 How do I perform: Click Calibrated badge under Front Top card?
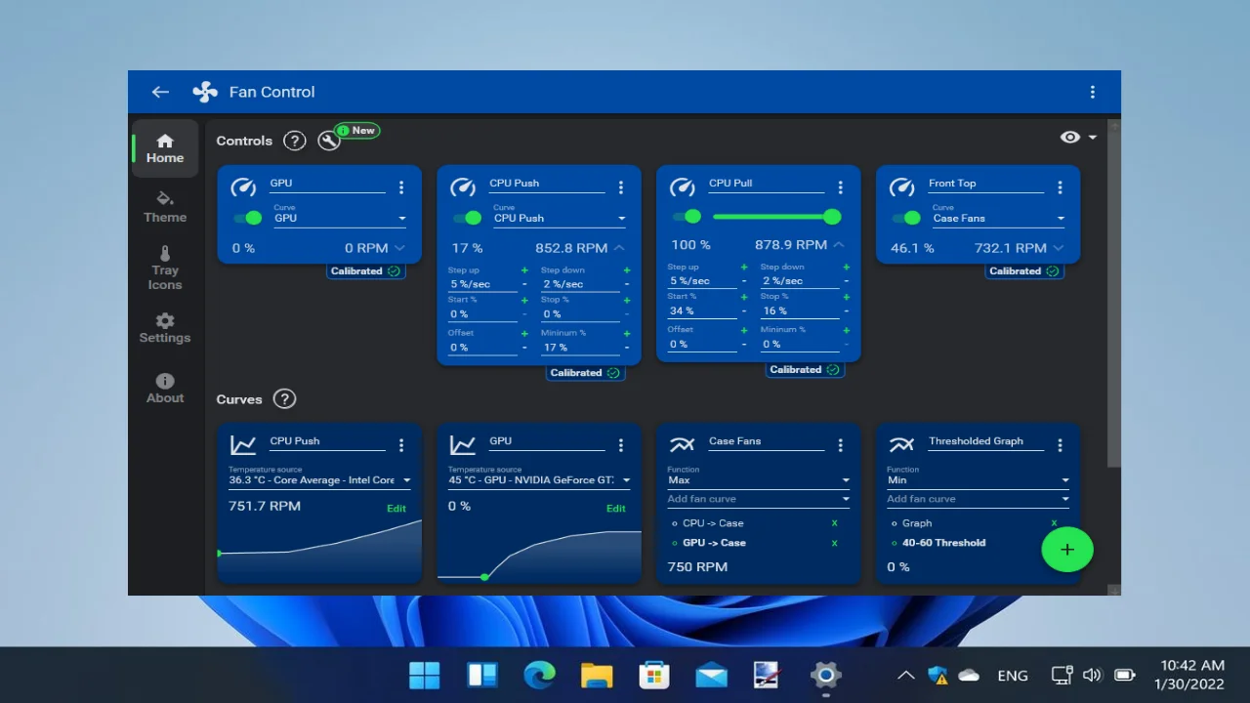[1024, 271]
